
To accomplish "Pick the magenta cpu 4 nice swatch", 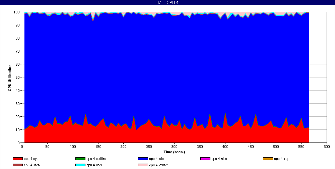I will point(205,159).
